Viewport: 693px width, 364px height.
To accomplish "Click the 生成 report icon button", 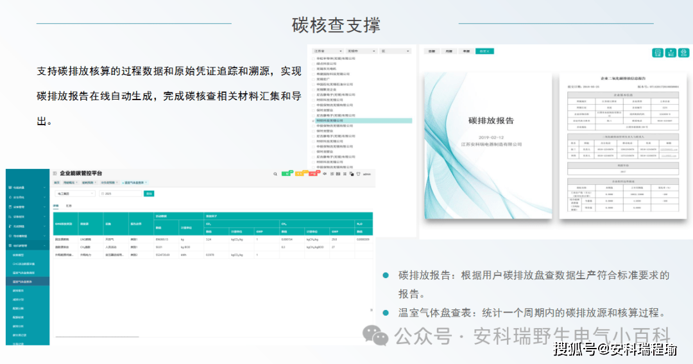I will [658, 53].
